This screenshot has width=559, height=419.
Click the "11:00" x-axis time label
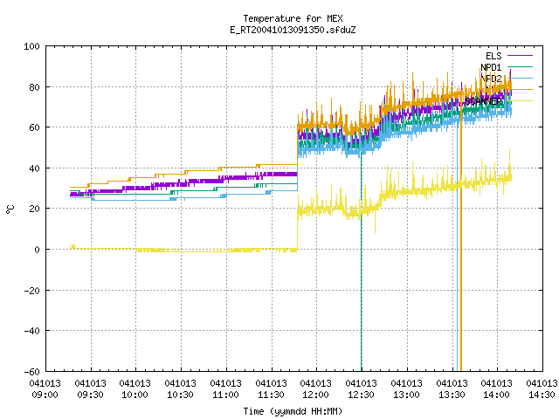click(x=225, y=395)
